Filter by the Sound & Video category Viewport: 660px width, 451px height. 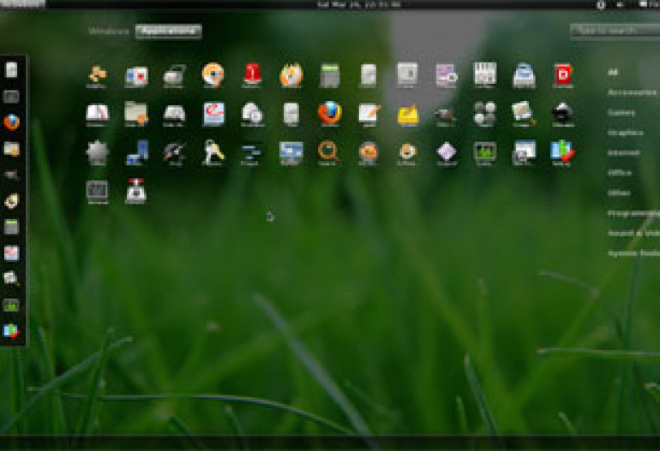coord(633,234)
